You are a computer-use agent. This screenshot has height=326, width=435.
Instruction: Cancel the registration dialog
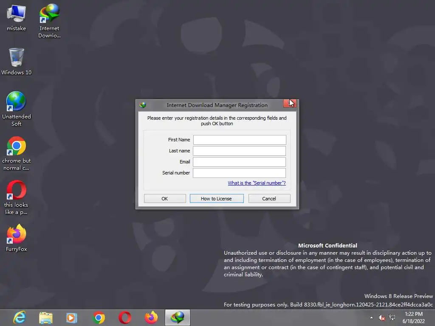tap(269, 199)
